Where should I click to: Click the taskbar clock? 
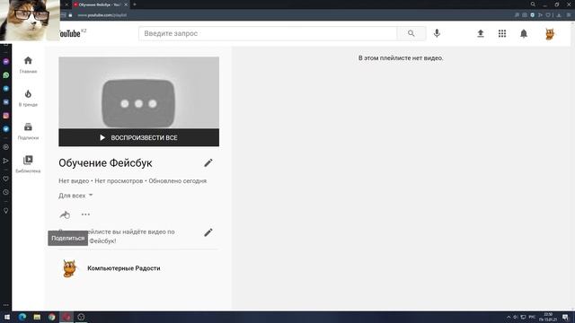pos(548,317)
